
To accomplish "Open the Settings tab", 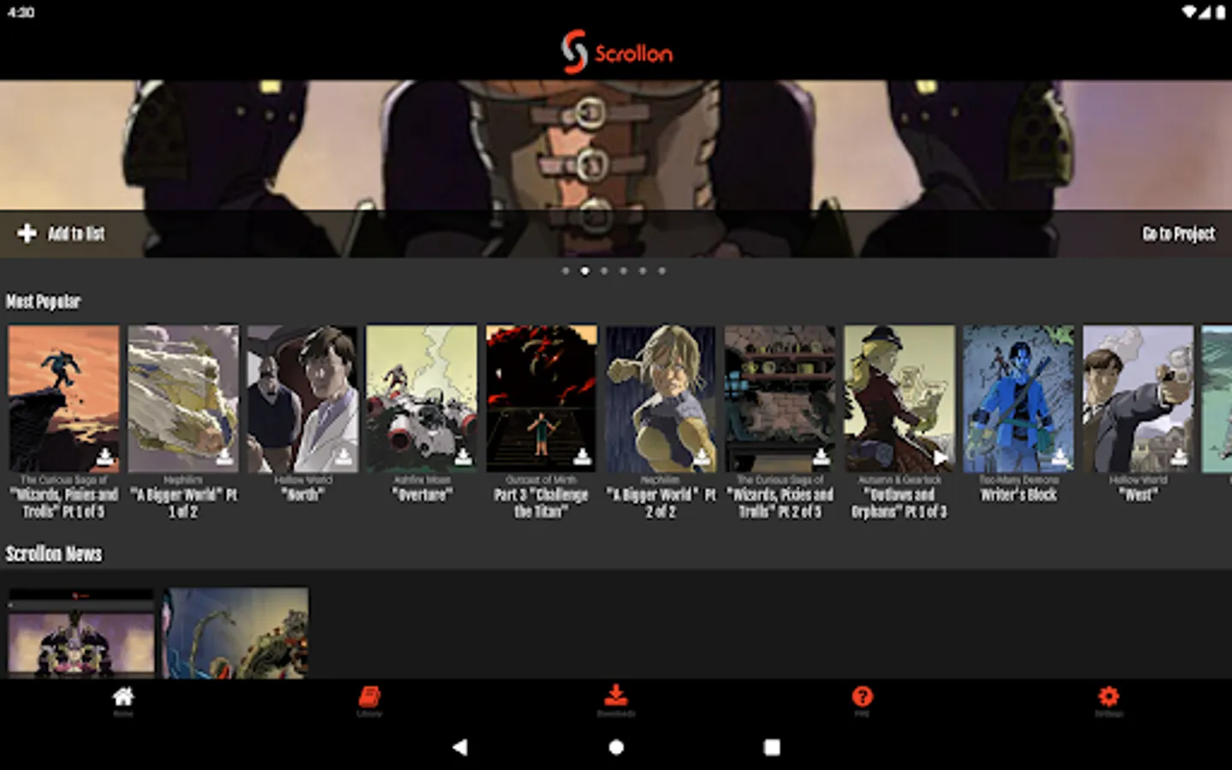I will point(1109,701).
